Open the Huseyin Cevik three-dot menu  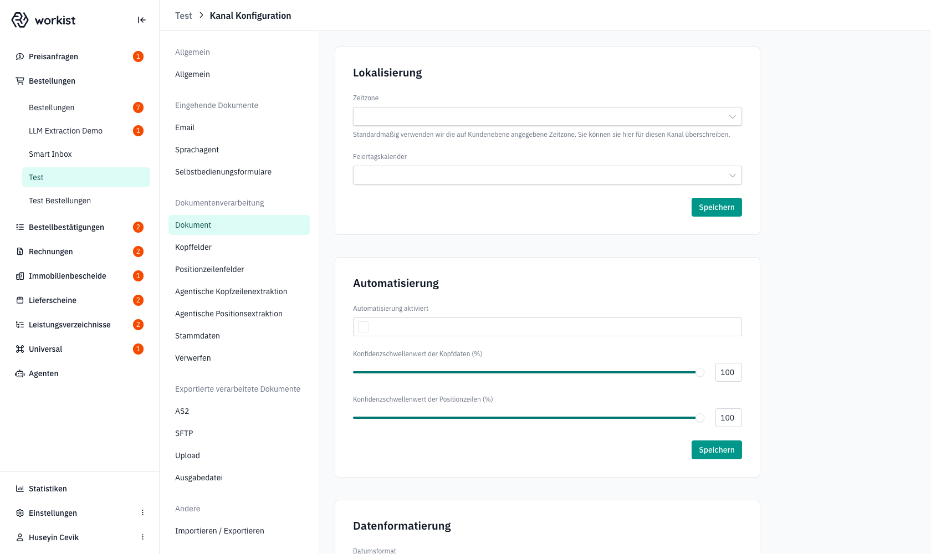tap(142, 537)
